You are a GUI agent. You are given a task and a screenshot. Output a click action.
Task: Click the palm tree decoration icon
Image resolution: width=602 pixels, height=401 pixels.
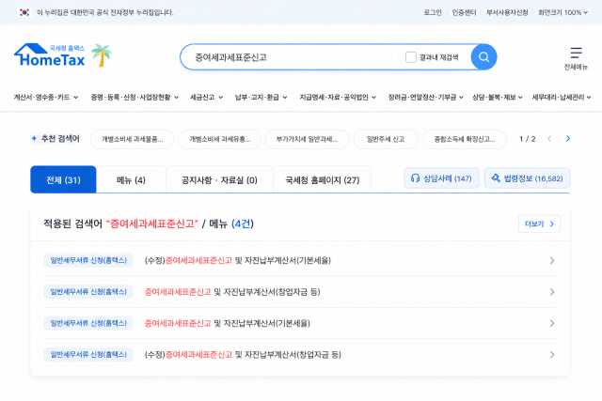(x=102, y=55)
